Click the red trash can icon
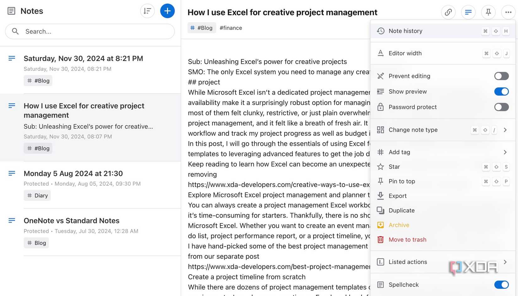This screenshot has height=296, width=518. pyautogui.click(x=380, y=239)
